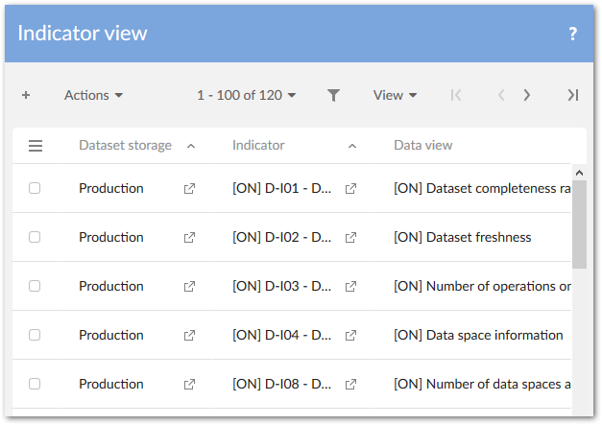Image resolution: width=602 pixels, height=425 pixels.
Task: Open the 1 - 100 of 120 pager dropdown
Action: (246, 95)
